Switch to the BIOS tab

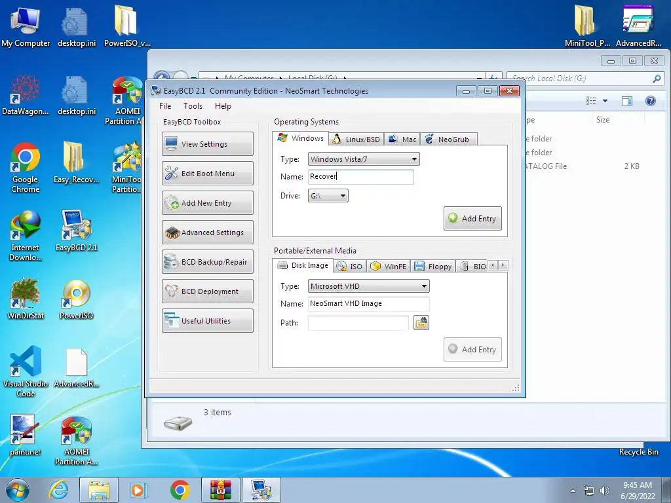tap(472, 267)
